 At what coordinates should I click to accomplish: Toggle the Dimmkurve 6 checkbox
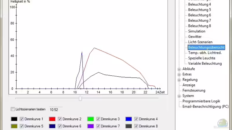[60, 126]
